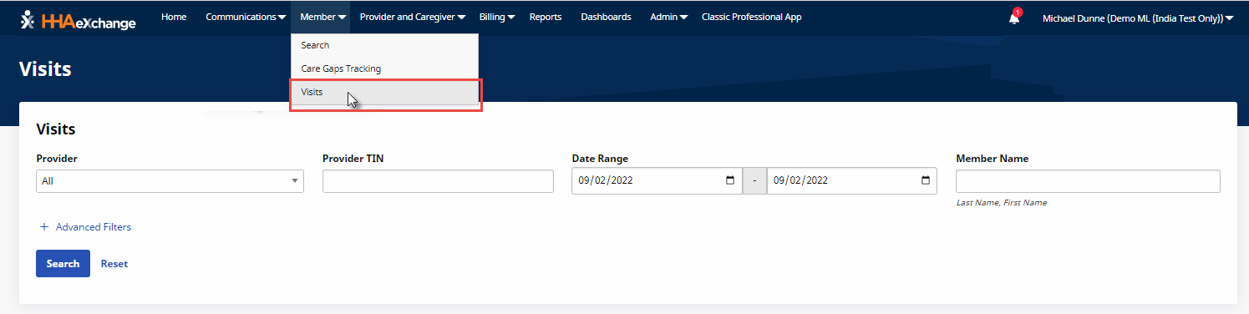The image size is (1249, 314).
Task: Open calendar picker on end date field
Action: coord(925,180)
